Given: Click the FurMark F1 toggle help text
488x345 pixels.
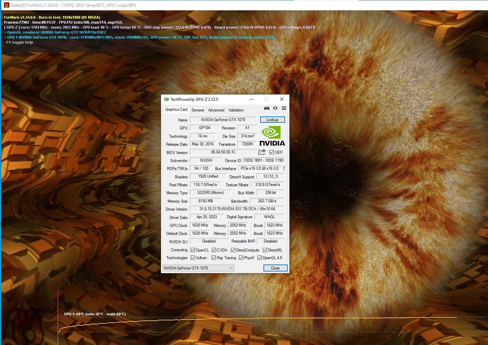Looking at the screenshot, I should (18, 42).
